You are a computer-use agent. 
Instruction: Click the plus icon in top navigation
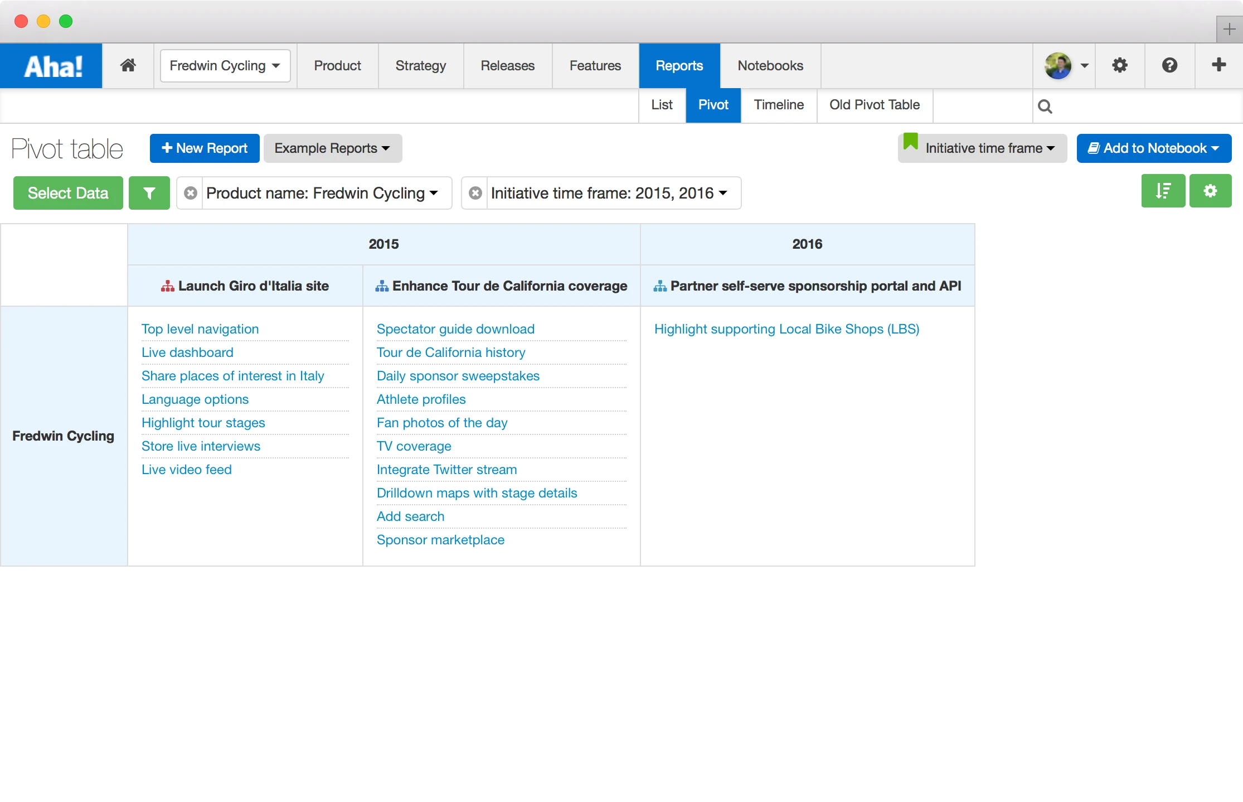click(1218, 66)
